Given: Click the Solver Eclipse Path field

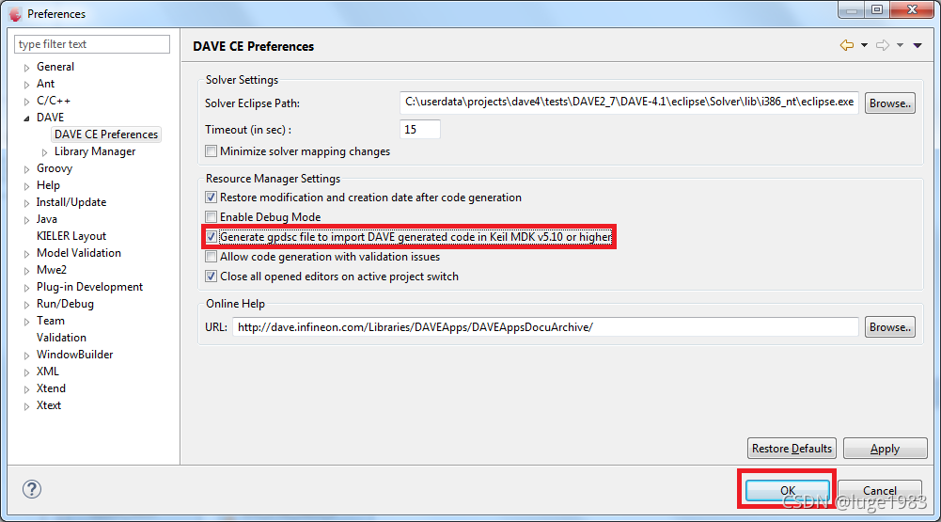Looking at the screenshot, I should pyautogui.click(x=629, y=103).
